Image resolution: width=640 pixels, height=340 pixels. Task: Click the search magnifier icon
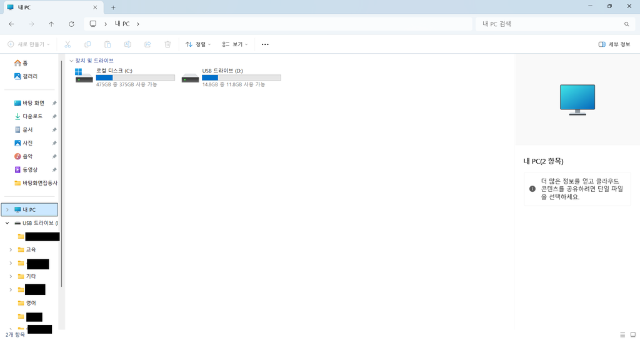[x=626, y=24]
